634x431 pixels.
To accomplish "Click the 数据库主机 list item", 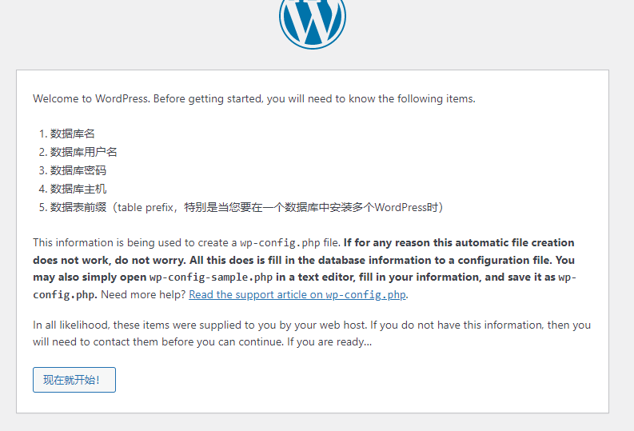I will click(x=78, y=189).
